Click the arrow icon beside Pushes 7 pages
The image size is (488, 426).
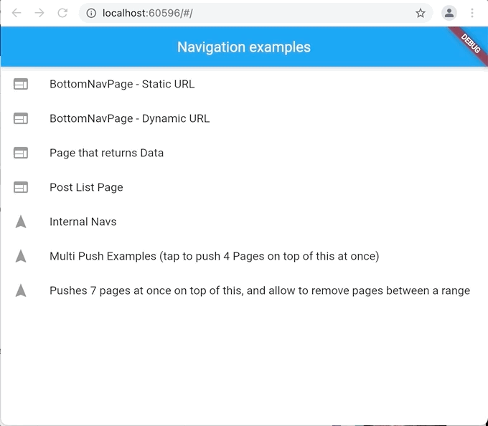21,290
